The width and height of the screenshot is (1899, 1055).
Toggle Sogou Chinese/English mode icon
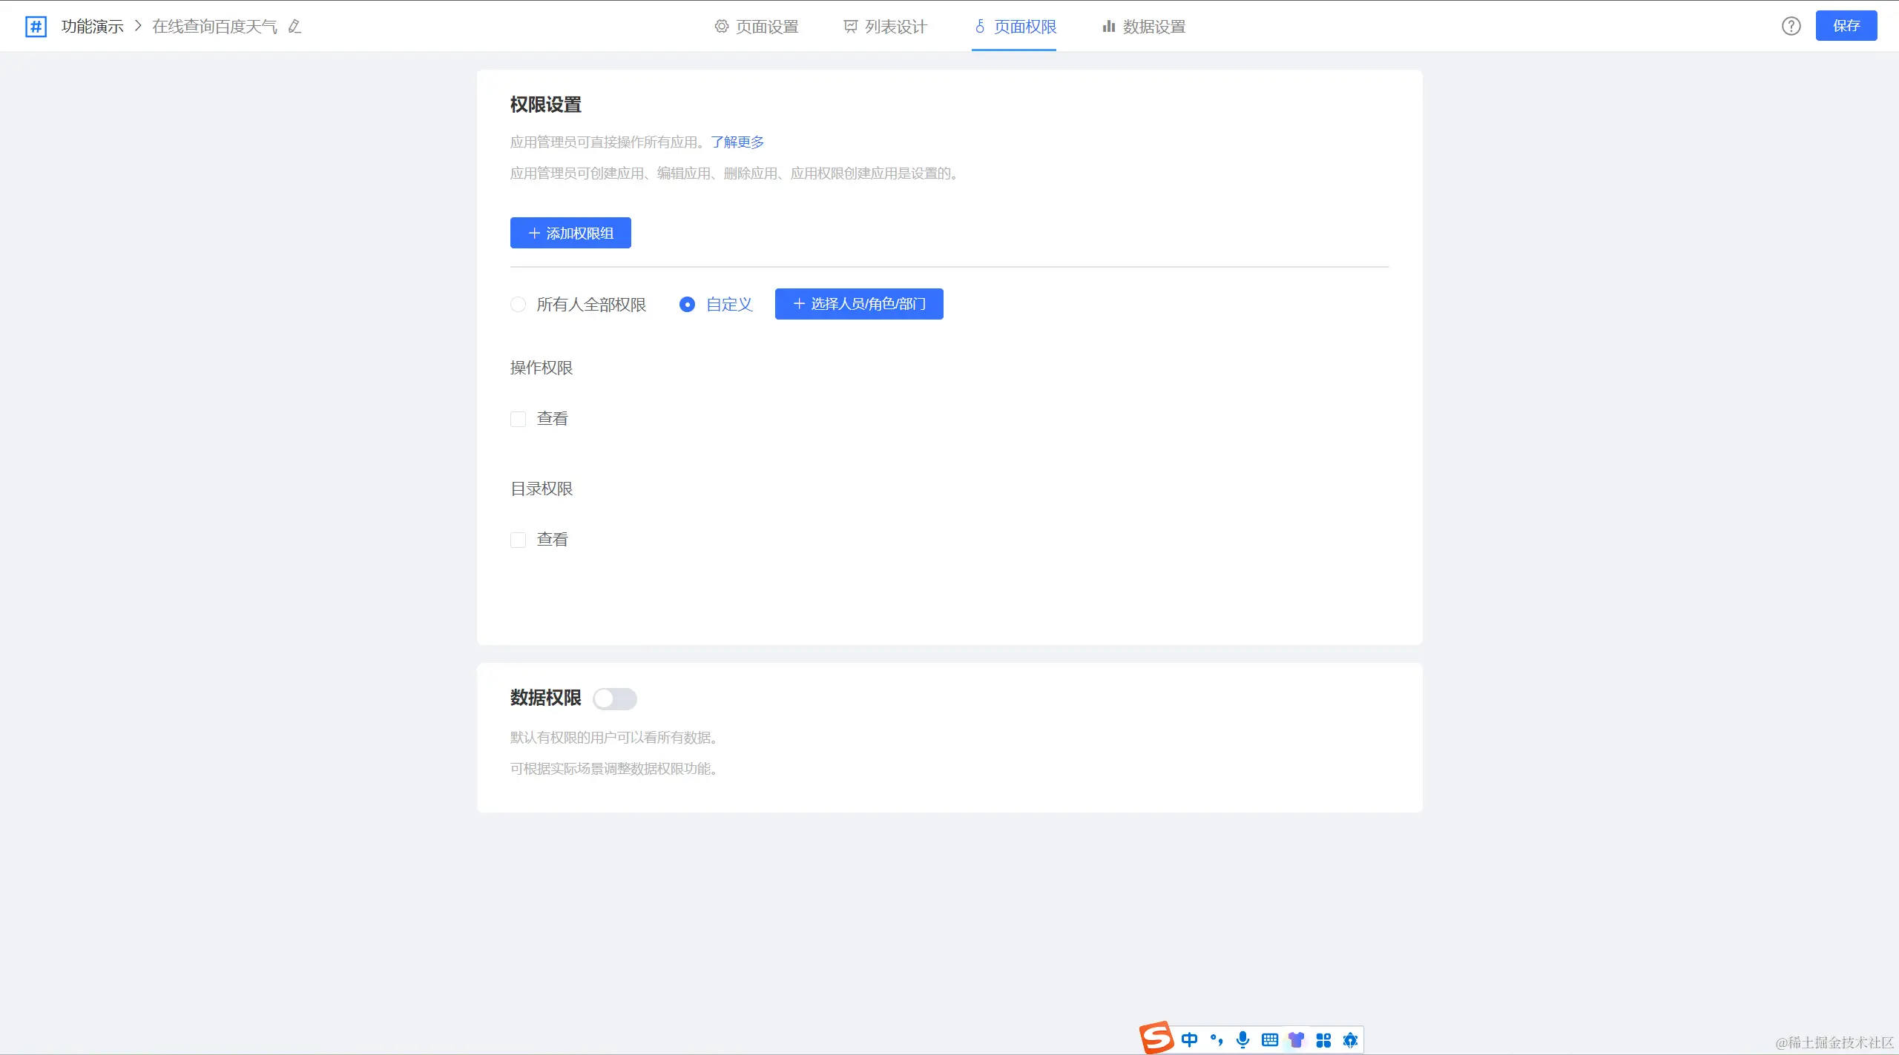1189,1039
